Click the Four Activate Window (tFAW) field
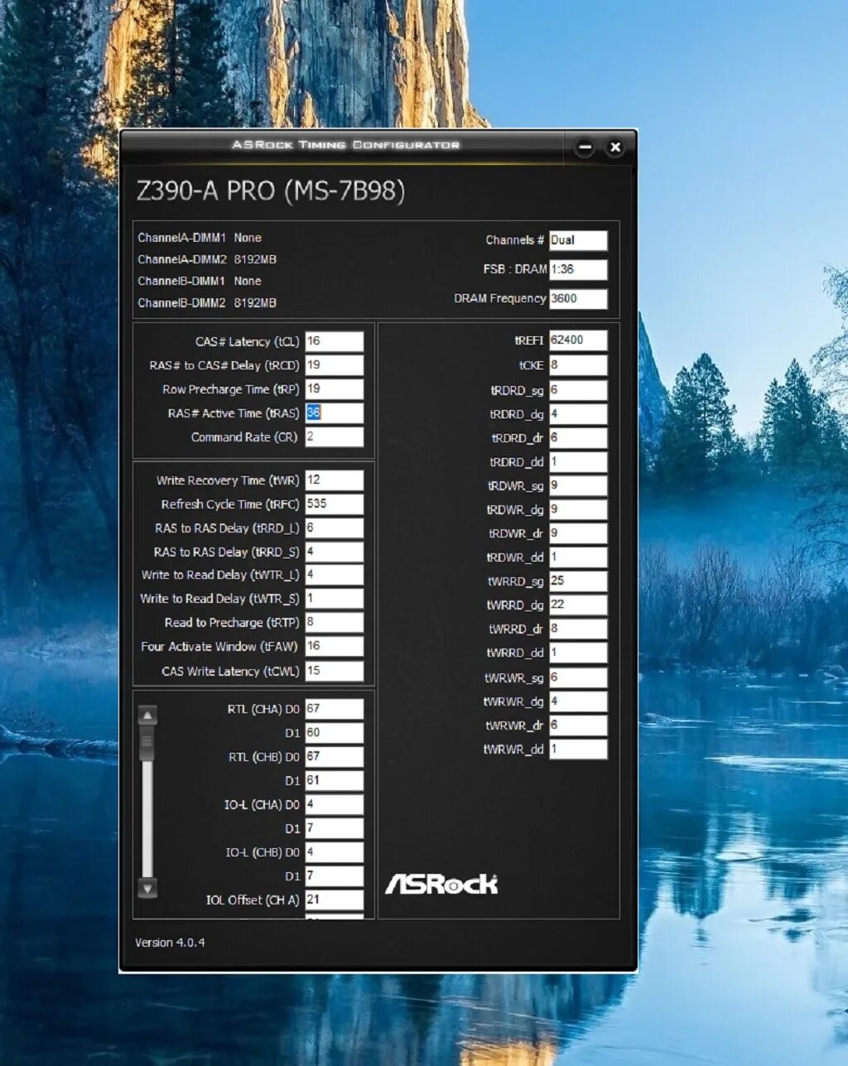Screen dimensions: 848x1066 pyautogui.click(x=335, y=647)
